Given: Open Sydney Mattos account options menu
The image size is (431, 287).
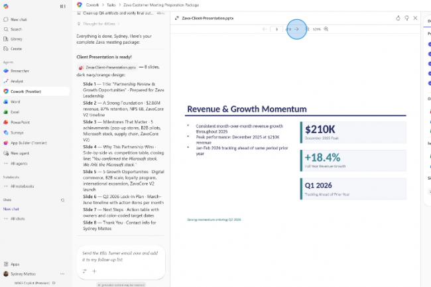Looking at the screenshot, I should click(23, 274).
